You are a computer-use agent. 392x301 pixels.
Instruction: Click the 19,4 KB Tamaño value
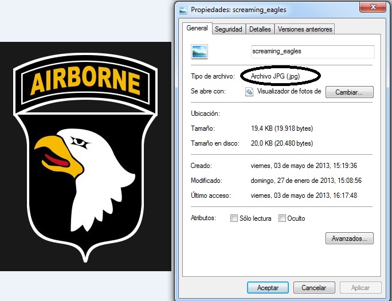[x=282, y=128]
